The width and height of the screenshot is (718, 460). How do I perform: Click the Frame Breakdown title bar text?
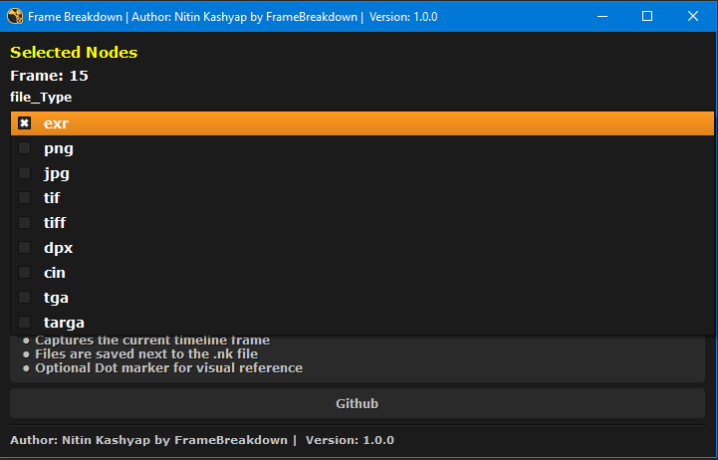pos(232,17)
